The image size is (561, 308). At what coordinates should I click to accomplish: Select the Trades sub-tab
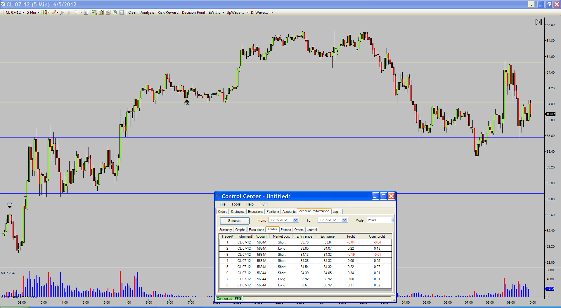click(272, 229)
